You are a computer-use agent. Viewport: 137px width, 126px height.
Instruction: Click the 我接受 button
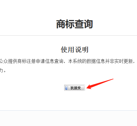(75, 88)
